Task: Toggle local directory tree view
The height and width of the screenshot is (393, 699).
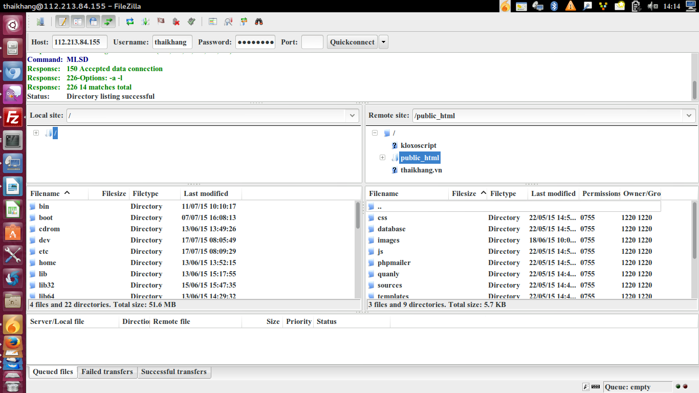Action: pos(78,21)
